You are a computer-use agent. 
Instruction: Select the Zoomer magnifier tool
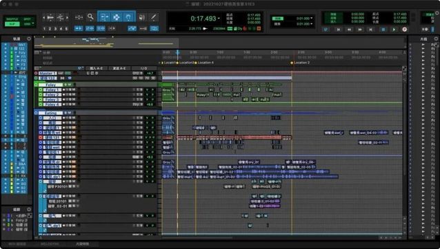90,17
